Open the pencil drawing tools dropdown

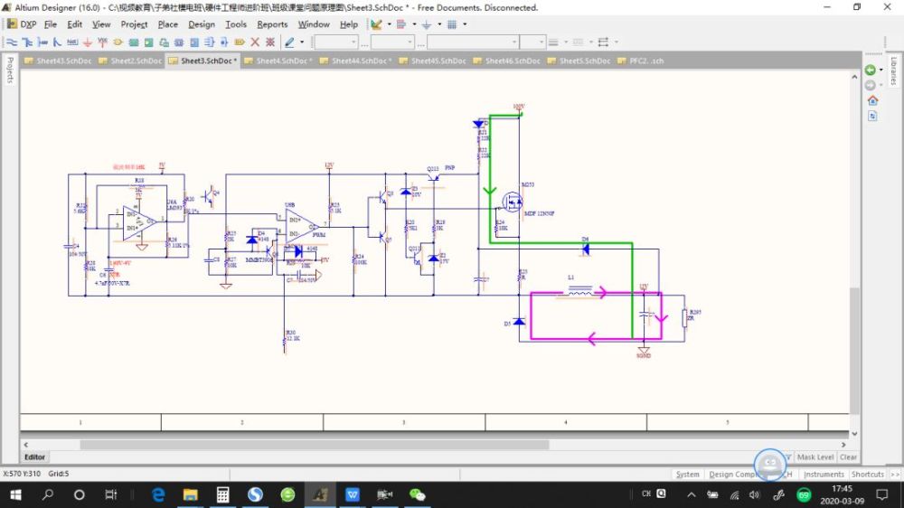coord(302,42)
